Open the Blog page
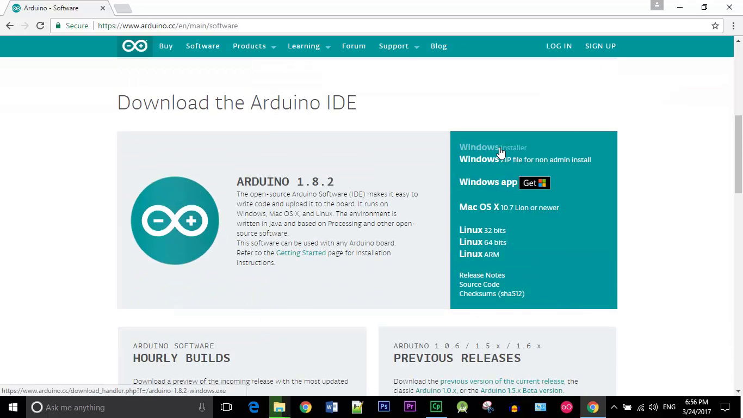This screenshot has height=418, width=743. click(x=439, y=46)
